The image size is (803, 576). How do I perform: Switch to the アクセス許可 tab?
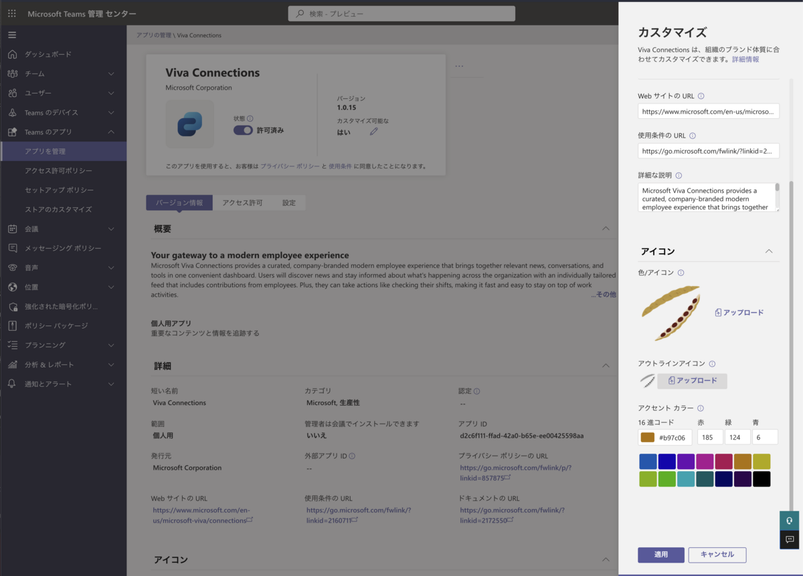coord(242,202)
